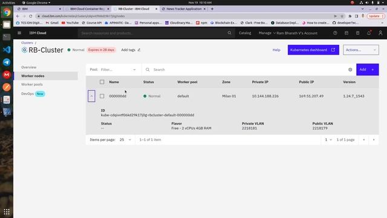Viewport: 387px width, 218px height.
Task: Launch Chrome from the Ubuntu dock
Action: click(x=7, y=12)
